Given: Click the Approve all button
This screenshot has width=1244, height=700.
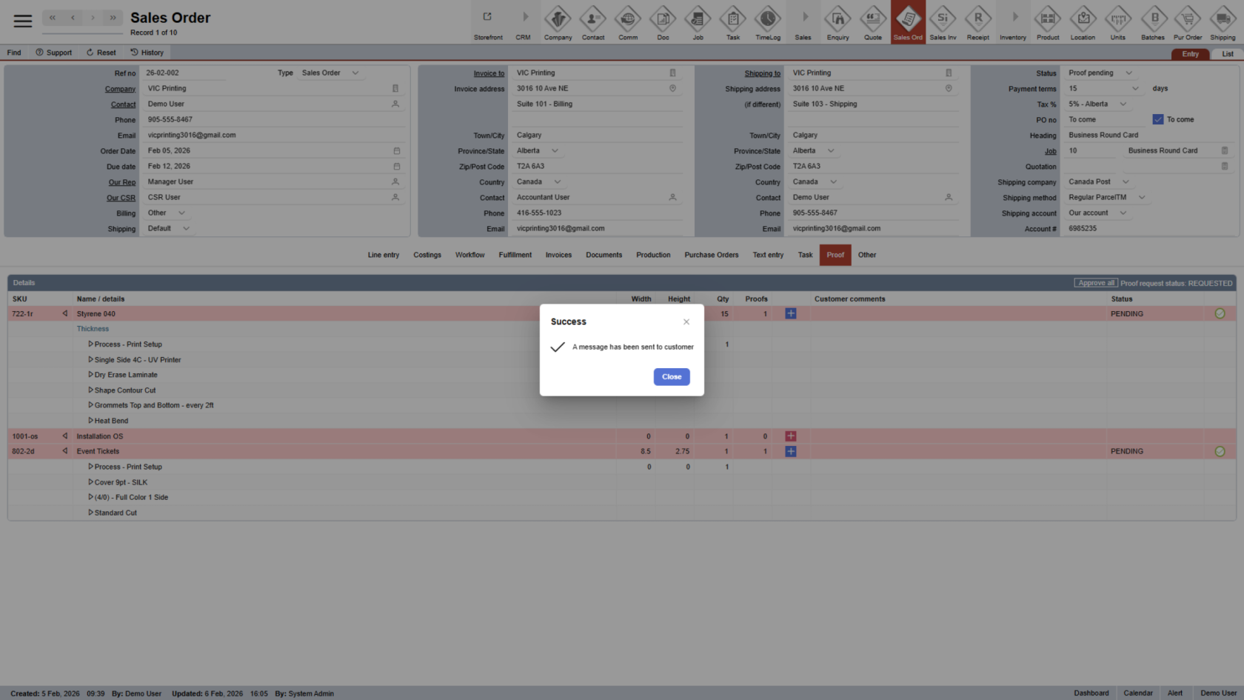Looking at the screenshot, I should [1096, 283].
